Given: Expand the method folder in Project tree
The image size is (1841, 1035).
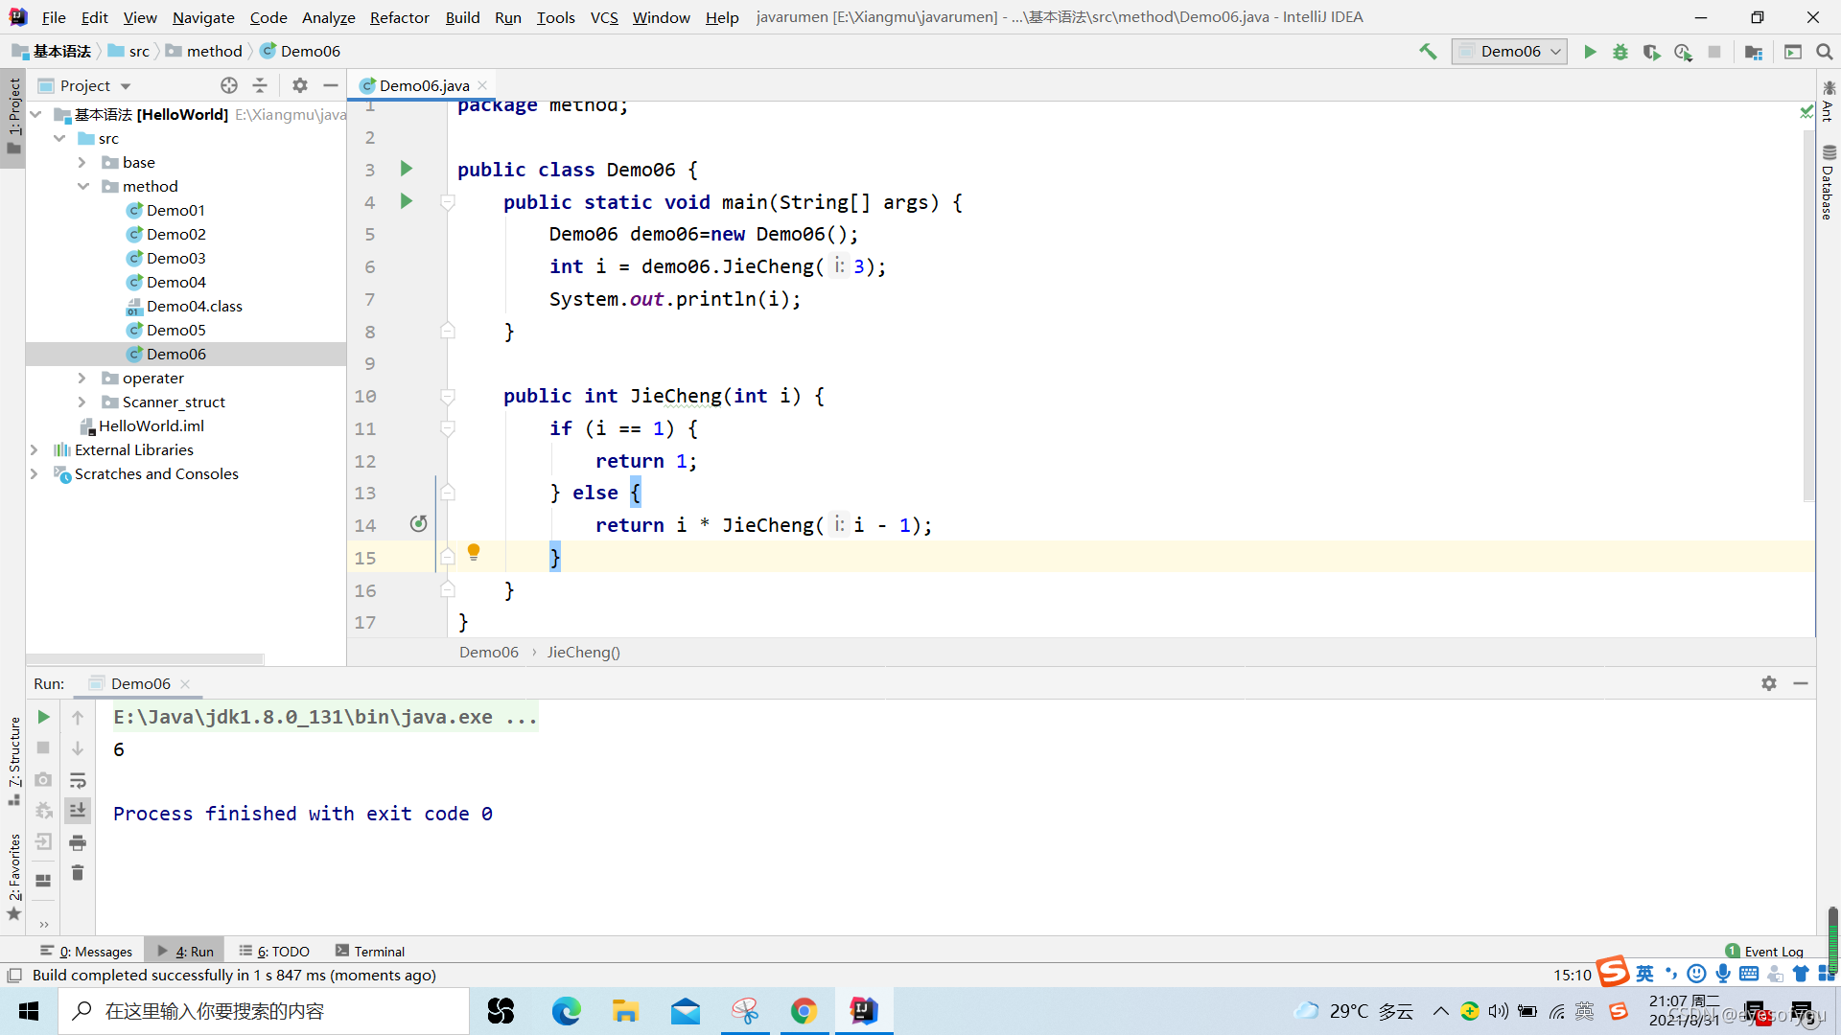Looking at the screenshot, I should [82, 186].
